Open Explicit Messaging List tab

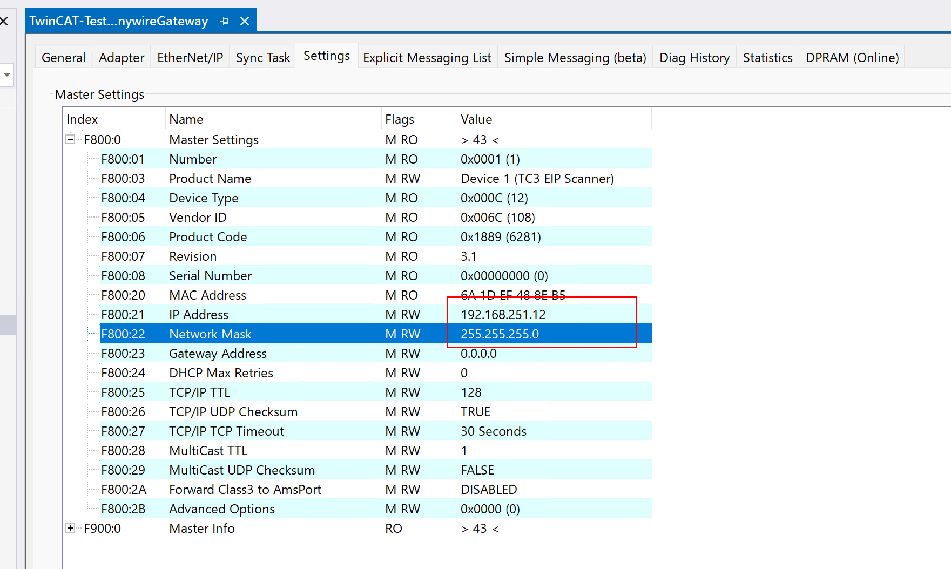tap(427, 58)
